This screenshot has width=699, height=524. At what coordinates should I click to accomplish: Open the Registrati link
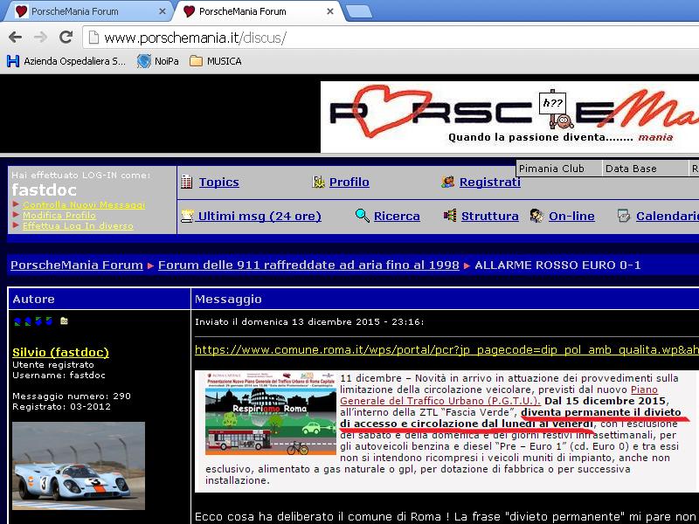490,182
